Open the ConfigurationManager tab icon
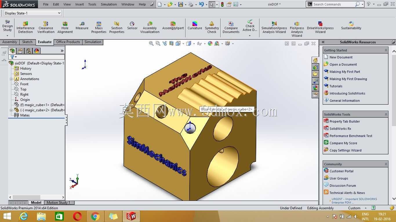 (x=28, y=51)
